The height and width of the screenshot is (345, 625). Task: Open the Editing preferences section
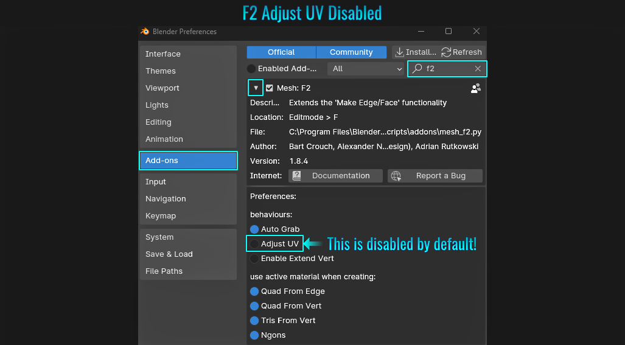(x=188, y=122)
